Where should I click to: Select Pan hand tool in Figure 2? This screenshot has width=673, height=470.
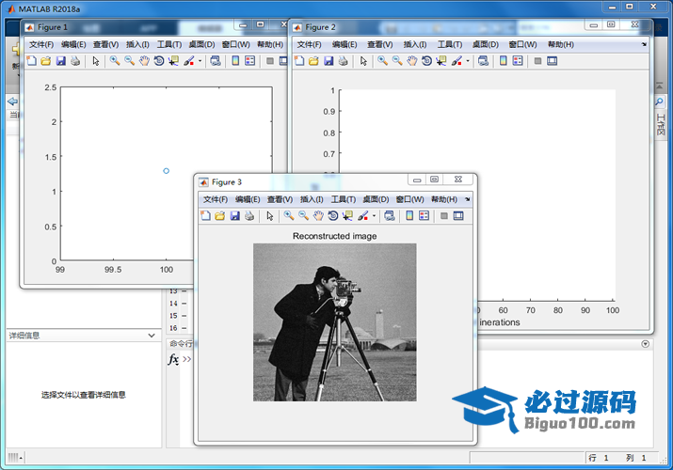point(412,61)
